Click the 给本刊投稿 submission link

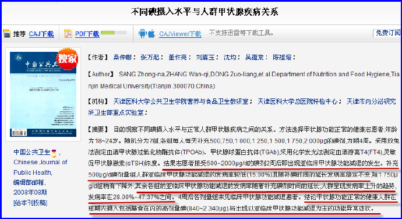click(30, 203)
